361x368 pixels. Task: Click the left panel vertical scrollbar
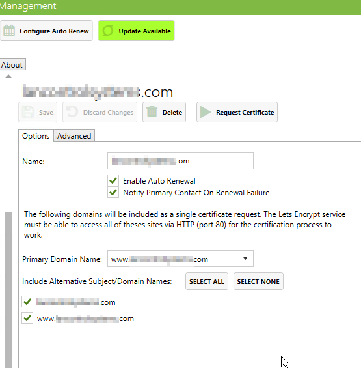point(8,290)
